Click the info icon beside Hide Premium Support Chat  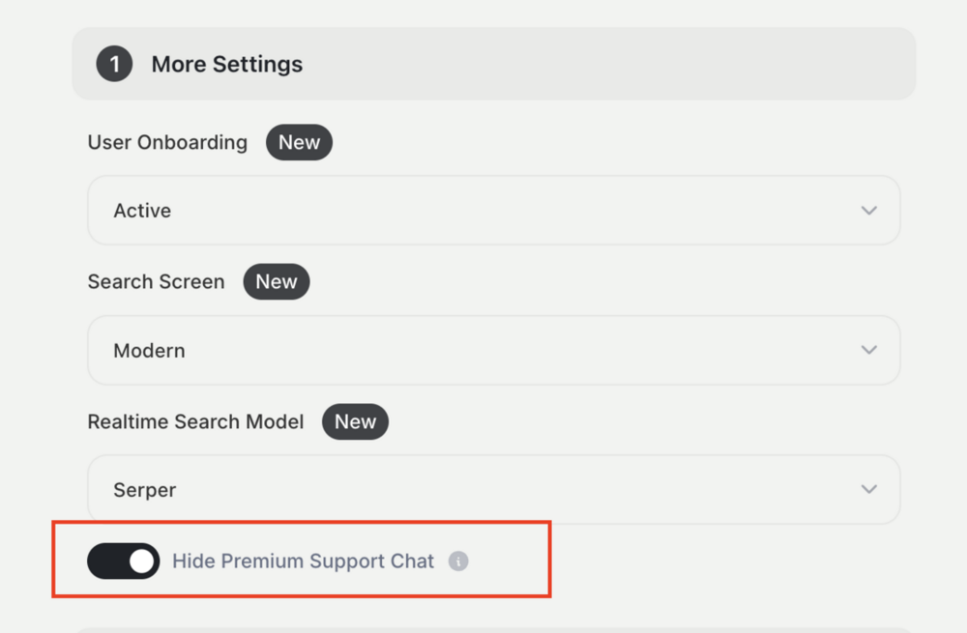pyautogui.click(x=458, y=561)
